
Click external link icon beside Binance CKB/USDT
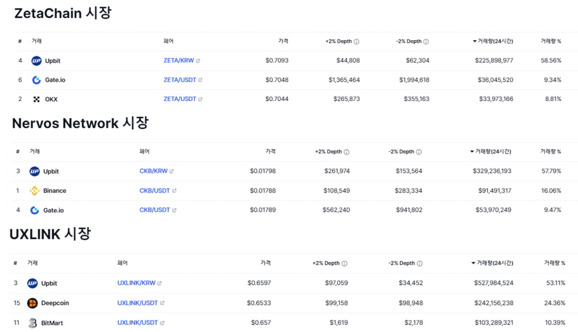[174, 191]
